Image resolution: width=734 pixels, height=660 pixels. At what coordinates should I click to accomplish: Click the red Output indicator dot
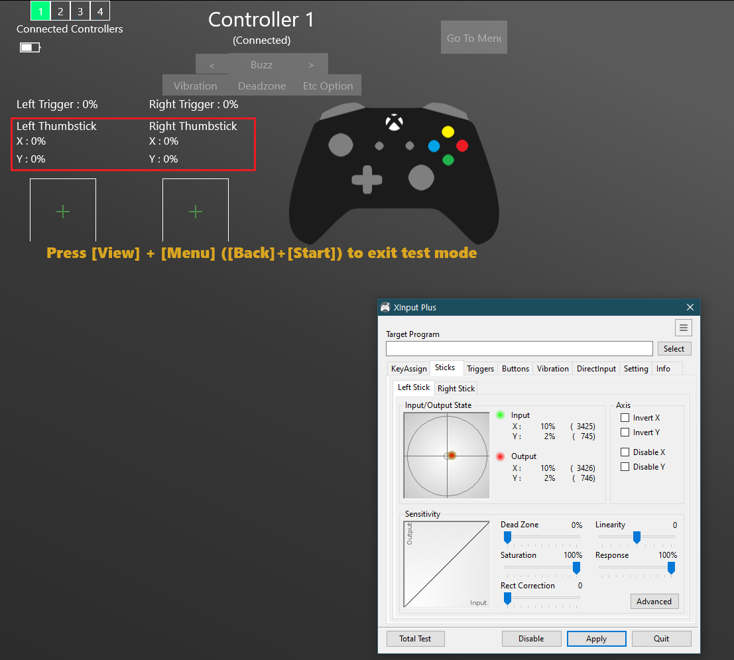click(500, 456)
